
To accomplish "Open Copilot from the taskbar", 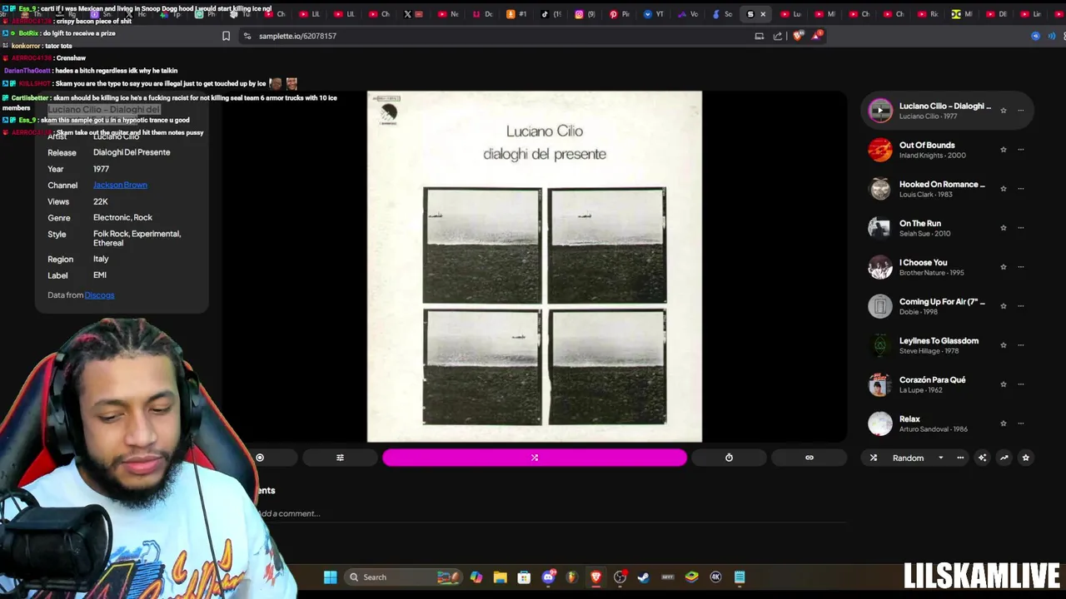I will [x=476, y=577].
